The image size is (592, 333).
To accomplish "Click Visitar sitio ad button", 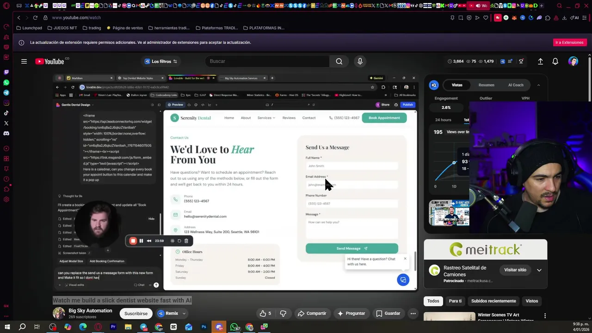I will point(515,270).
